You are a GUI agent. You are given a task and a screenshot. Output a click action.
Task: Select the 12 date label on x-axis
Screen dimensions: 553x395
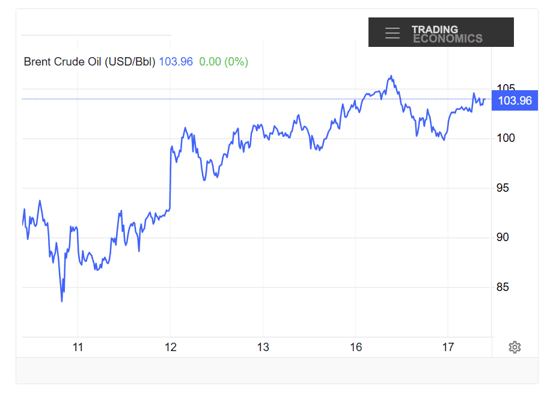[171, 347]
